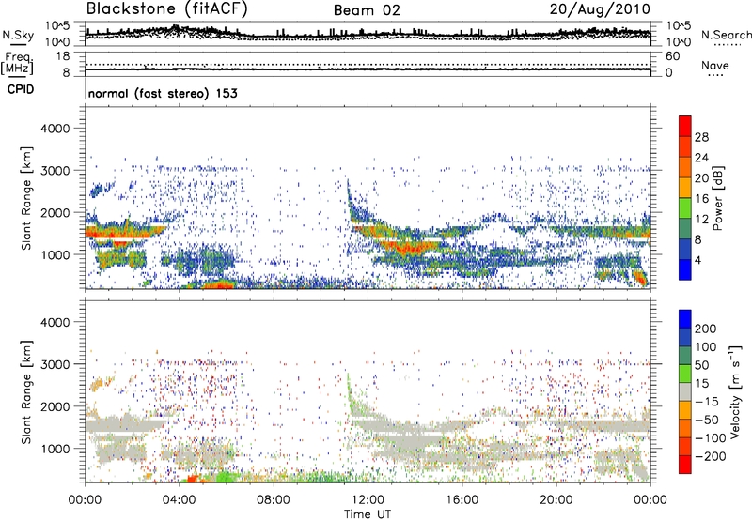Viewport: 752px width, 520px height.
Task: Click the light green 12–16 dB power swatch
Action: [685, 208]
